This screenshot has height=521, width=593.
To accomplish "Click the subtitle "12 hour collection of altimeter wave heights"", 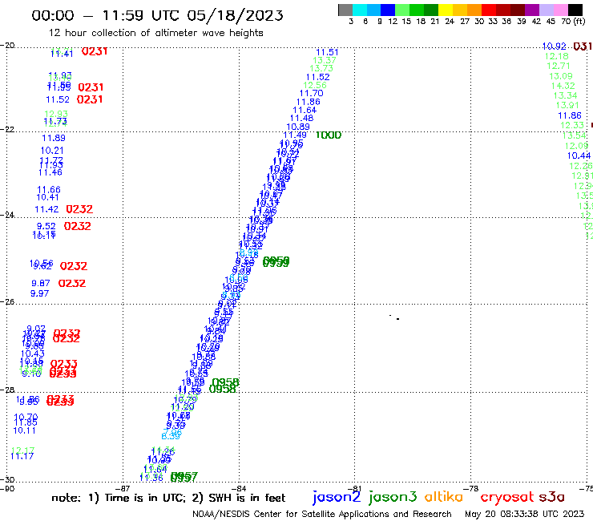I will point(155,33).
